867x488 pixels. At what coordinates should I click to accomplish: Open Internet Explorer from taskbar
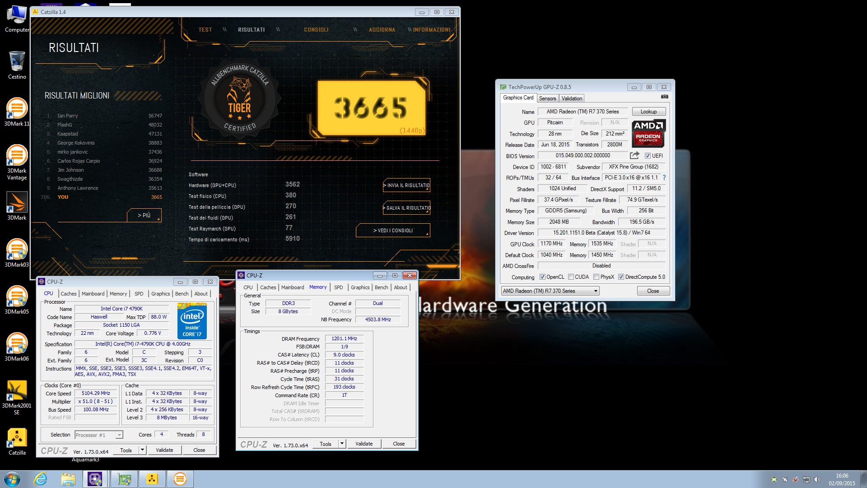[41, 479]
